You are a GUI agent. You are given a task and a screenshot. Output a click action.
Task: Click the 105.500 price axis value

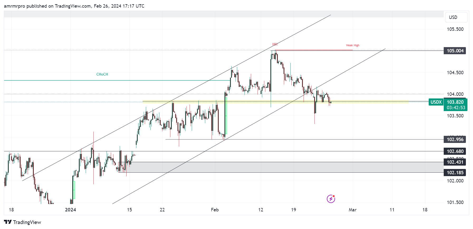(x=455, y=29)
